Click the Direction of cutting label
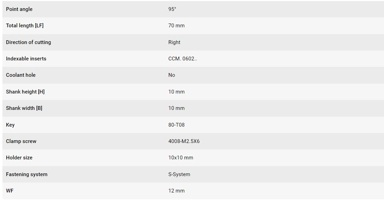Viewport: 384px width, 201px height. (x=28, y=42)
